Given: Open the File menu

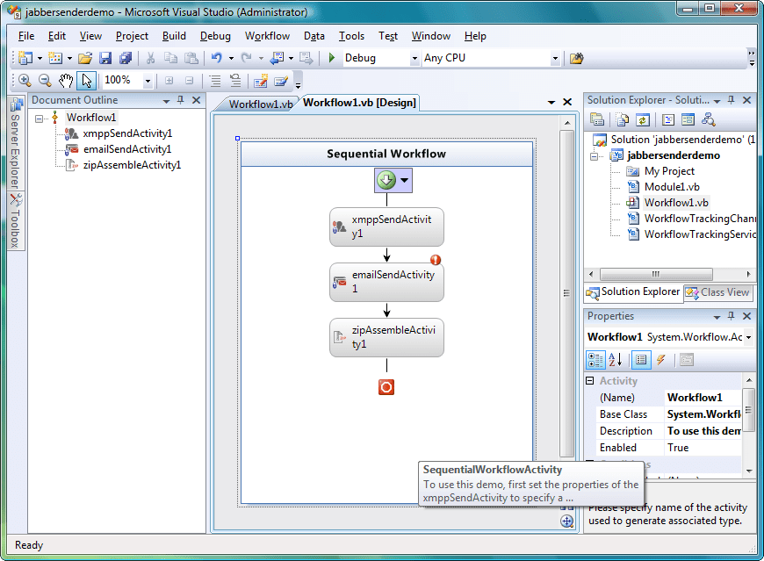Looking at the screenshot, I should 26,36.
